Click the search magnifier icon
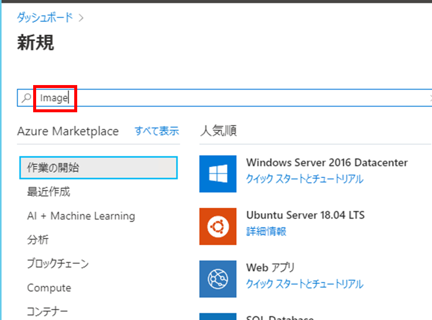The height and width of the screenshot is (320, 432). tap(26, 97)
